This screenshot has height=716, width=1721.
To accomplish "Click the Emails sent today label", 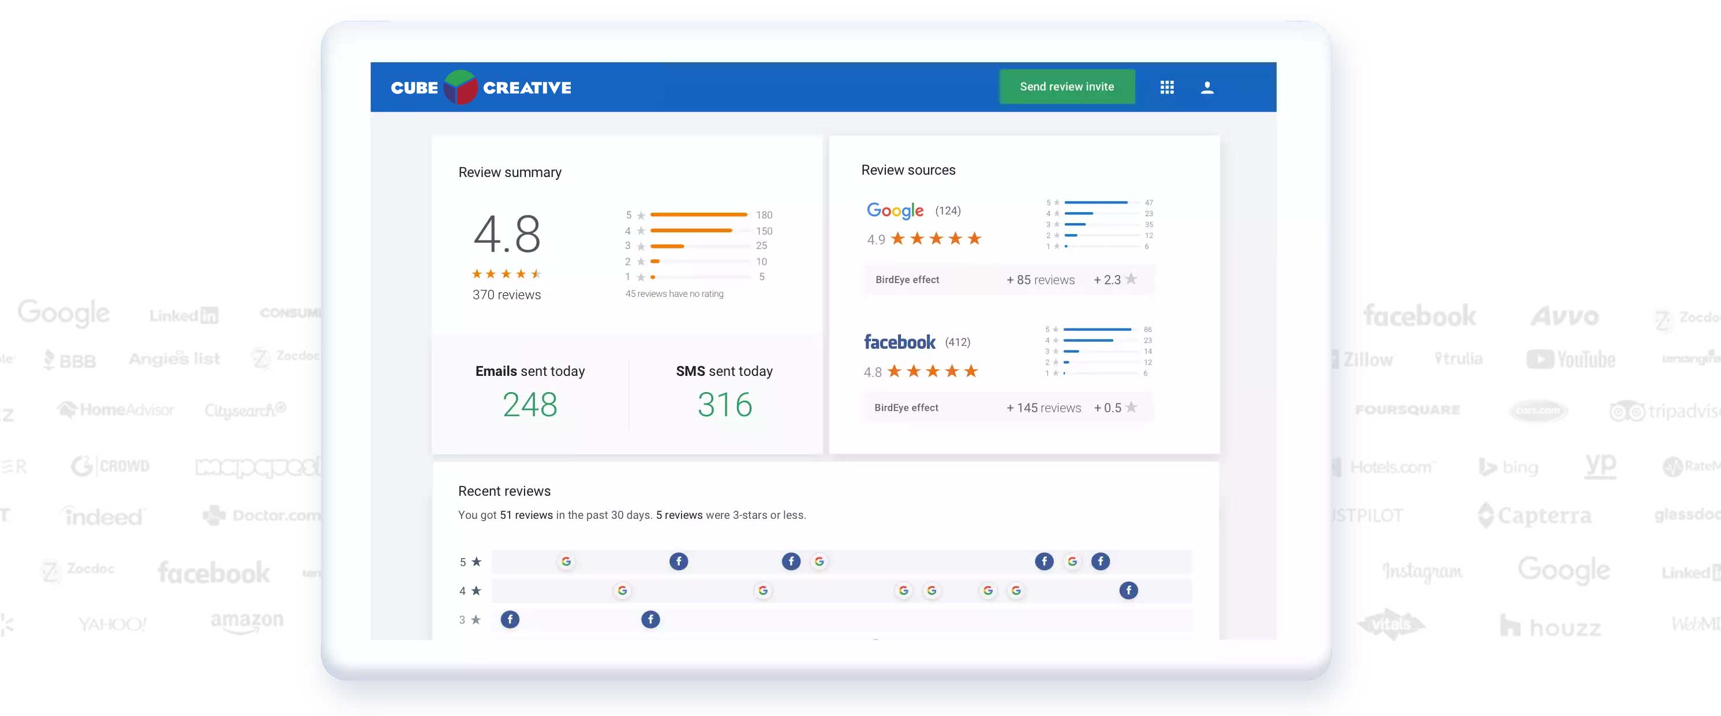I will pos(530,371).
